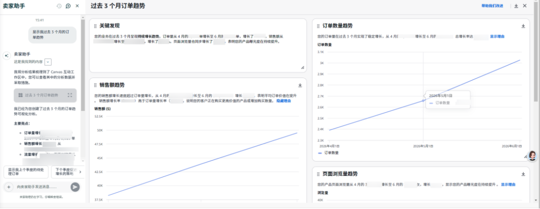
Task: Click the 销售额趋势 card title
Action: [112, 85]
